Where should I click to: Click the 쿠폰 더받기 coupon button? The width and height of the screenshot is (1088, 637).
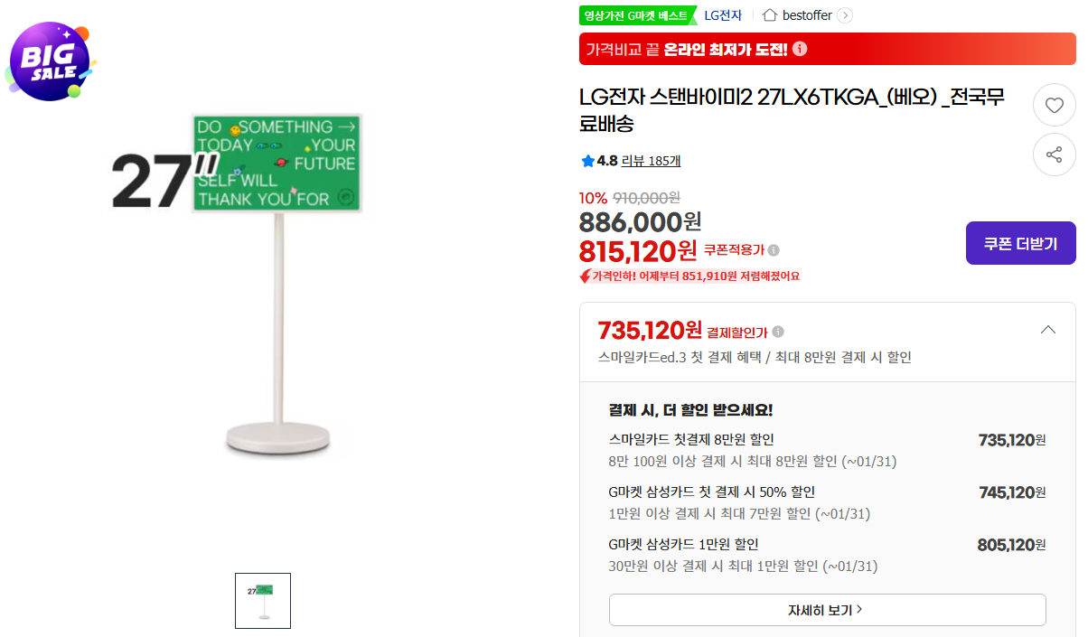(x=1020, y=242)
